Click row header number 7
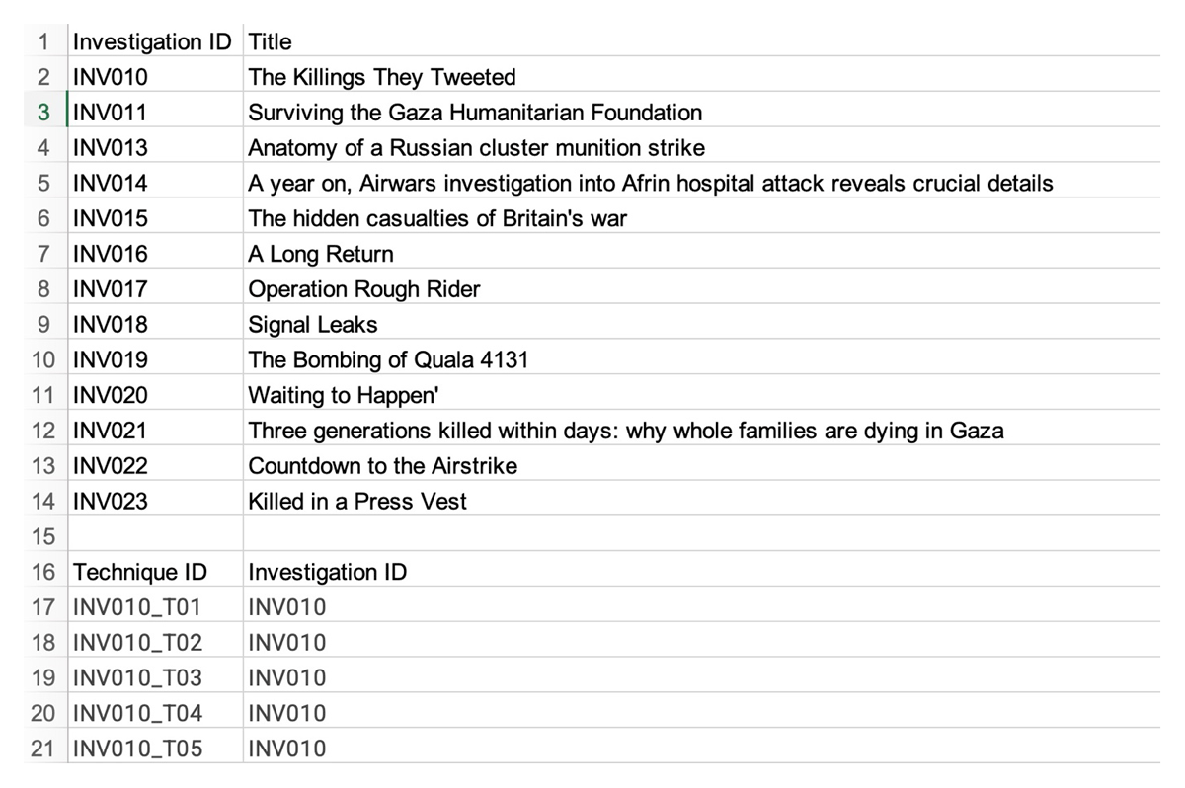 [x=43, y=254]
